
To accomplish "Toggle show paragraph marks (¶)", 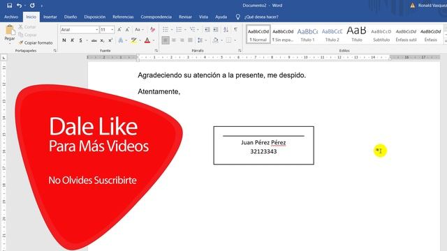I will (236, 29).
